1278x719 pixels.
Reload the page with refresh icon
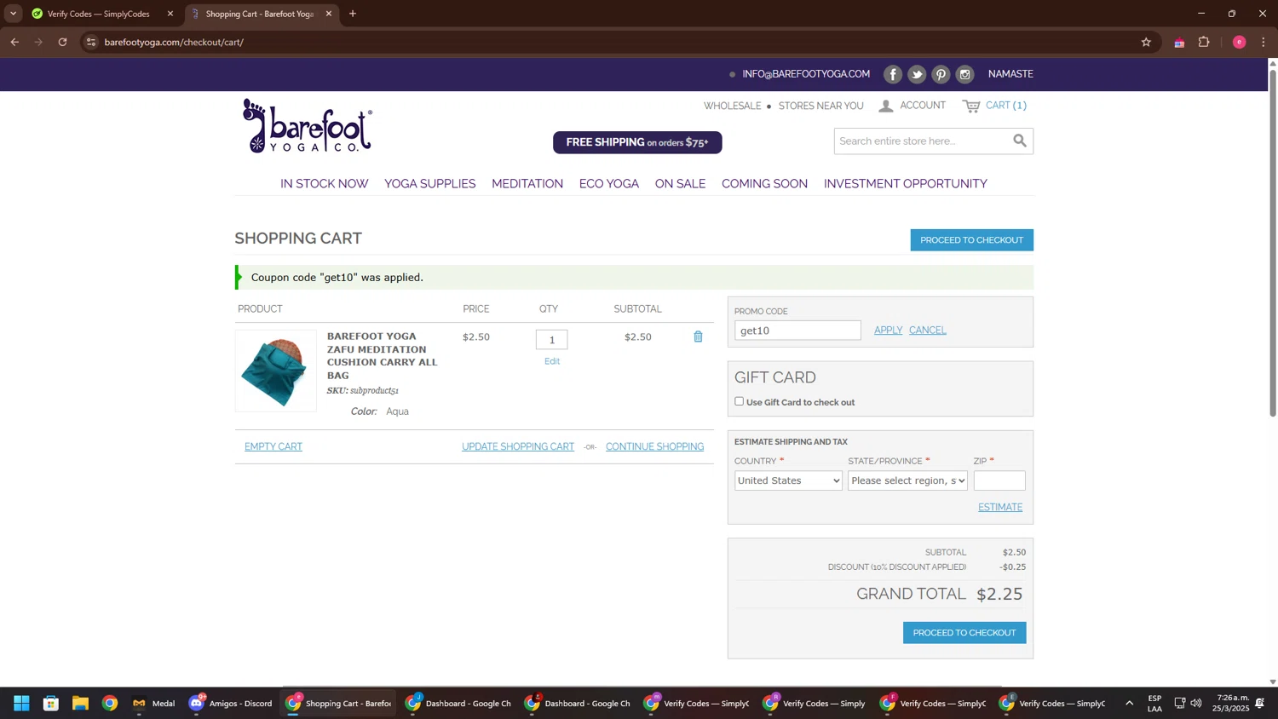tap(62, 42)
